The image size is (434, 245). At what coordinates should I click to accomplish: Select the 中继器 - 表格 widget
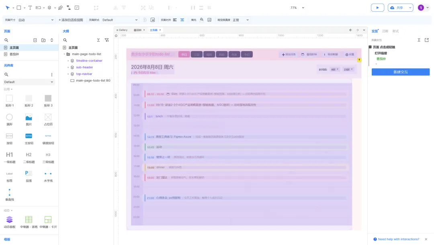(x=29, y=222)
